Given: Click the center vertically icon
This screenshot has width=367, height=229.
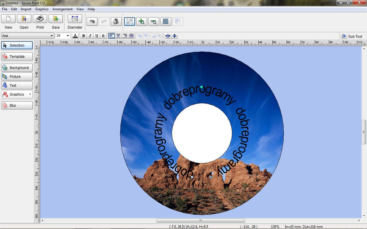Looking at the screenshot, I should (174, 36).
